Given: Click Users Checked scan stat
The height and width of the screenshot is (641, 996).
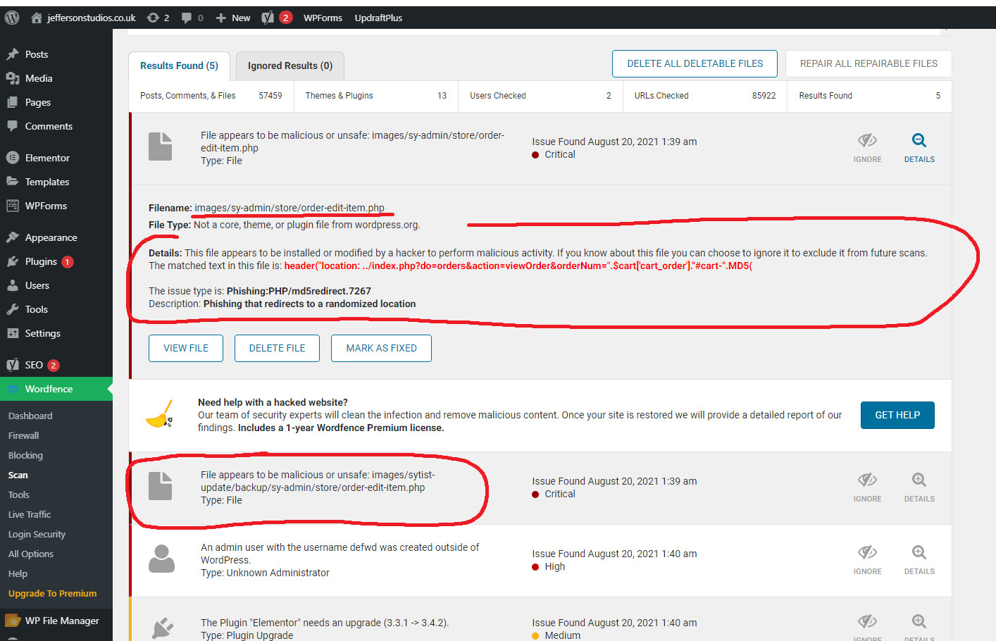Looking at the screenshot, I should pyautogui.click(x=540, y=96).
